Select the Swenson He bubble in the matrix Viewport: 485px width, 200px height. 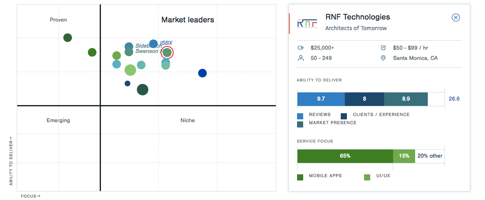tap(129, 52)
